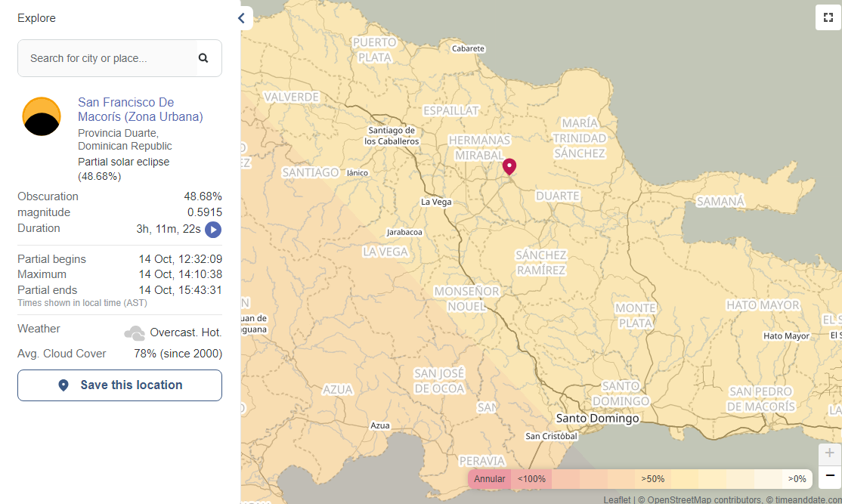Enter fullscreen map view
Image resolution: width=842 pixels, height=504 pixels.
pos(828,17)
